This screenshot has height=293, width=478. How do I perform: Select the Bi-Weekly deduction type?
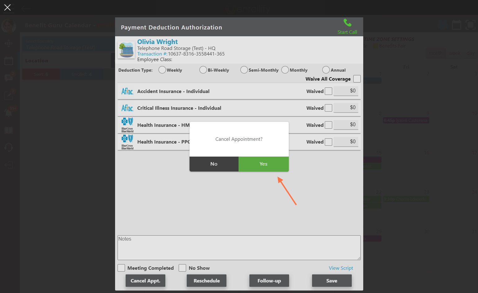coord(203,70)
